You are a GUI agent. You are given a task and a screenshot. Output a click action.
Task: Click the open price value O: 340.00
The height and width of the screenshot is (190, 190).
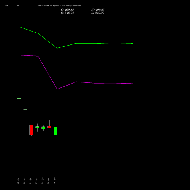[67, 13]
